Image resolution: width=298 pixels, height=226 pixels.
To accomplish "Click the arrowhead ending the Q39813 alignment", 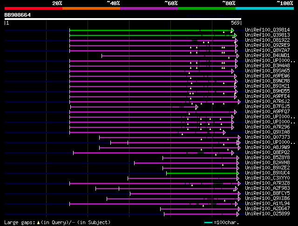I will coord(236,35).
